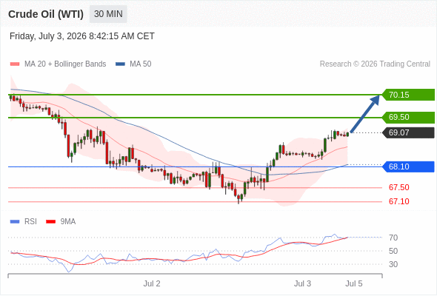The width and height of the screenshot is (437, 296).
Task: Click the blue 68.10 pivot label
Action: (408, 166)
